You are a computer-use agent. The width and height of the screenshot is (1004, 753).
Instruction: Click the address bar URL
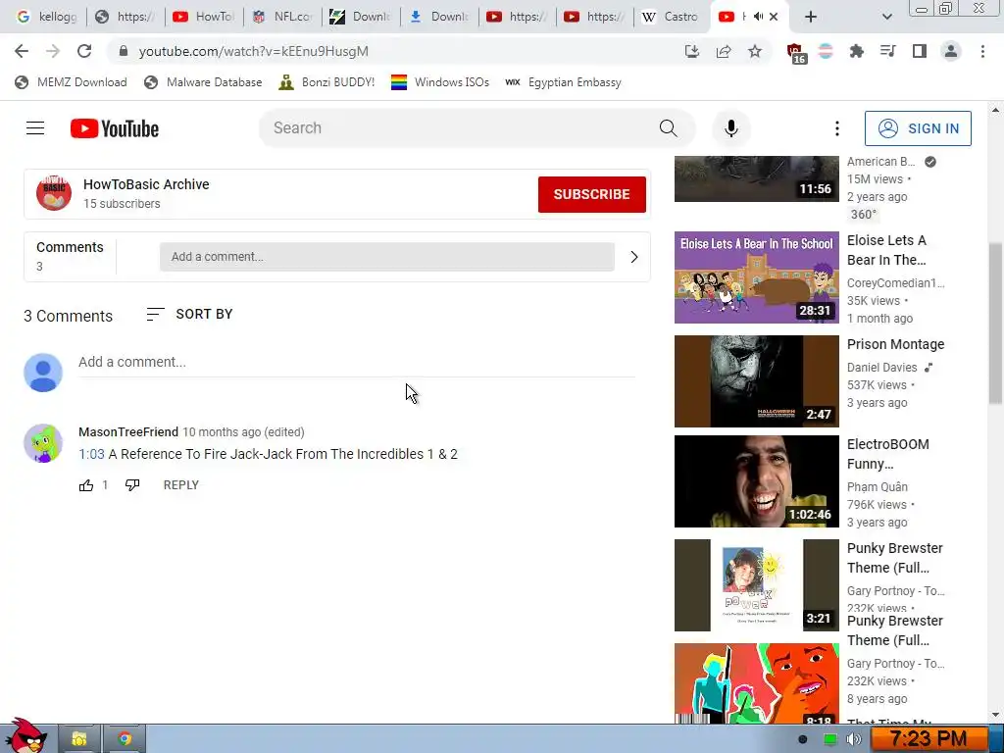click(x=254, y=51)
